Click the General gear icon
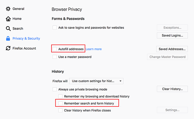This screenshot has height=119, width=194. pyautogui.click(x=8, y=9)
